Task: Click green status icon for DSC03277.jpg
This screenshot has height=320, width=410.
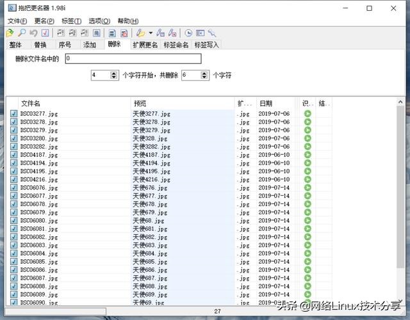Action: [307, 114]
